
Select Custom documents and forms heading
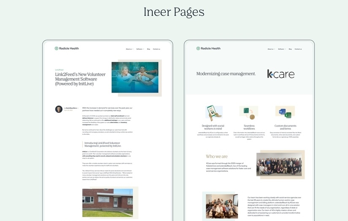coord(285,127)
